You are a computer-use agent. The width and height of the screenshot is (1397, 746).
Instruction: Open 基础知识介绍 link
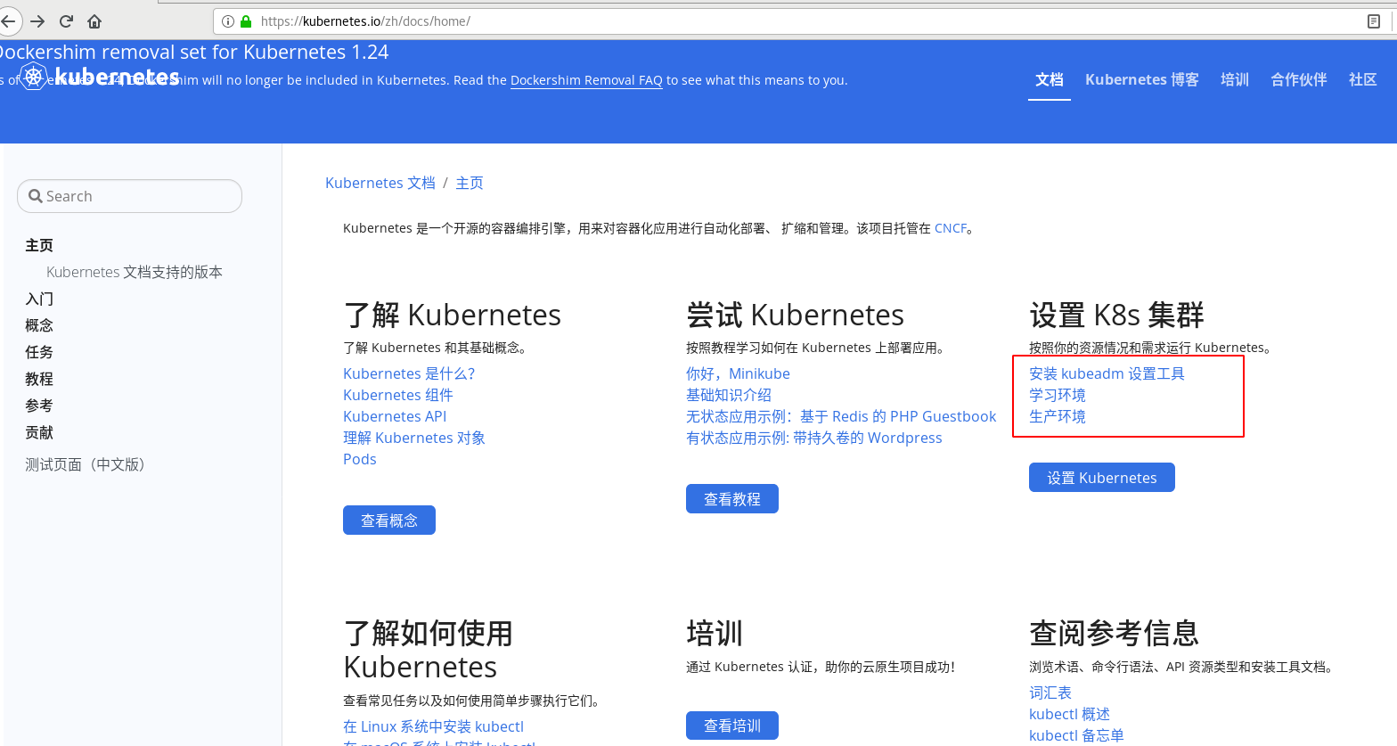click(729, 395)
